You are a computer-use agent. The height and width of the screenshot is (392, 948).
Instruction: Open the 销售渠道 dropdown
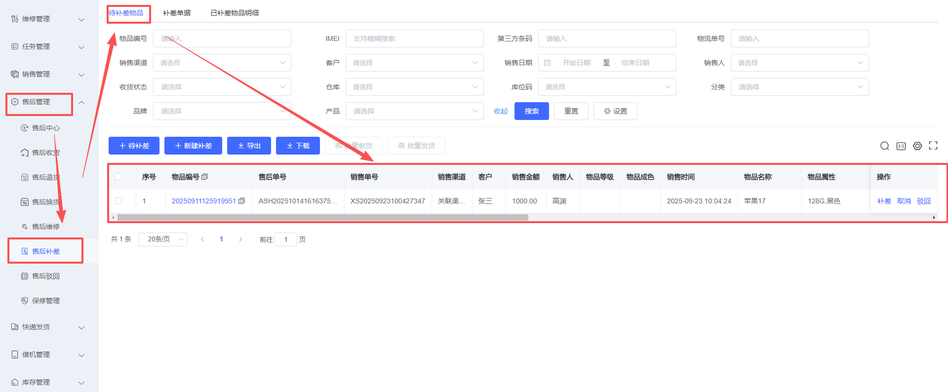click(x=222, y=63)
